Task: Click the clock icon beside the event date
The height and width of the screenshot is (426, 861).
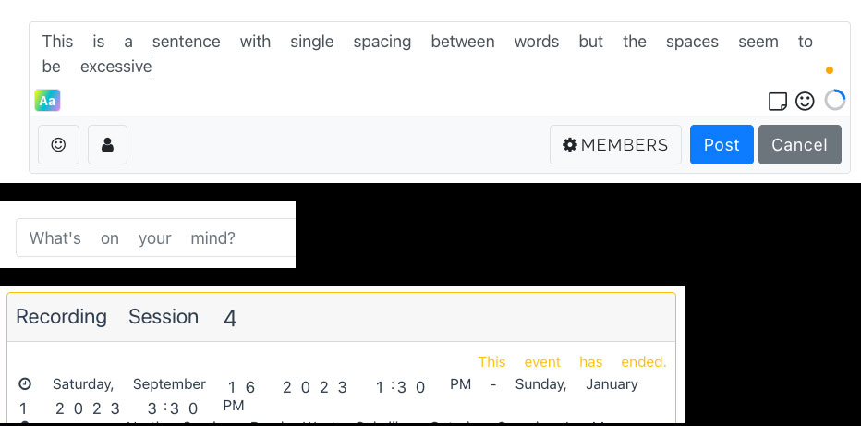Action: (x=24, y=383)
